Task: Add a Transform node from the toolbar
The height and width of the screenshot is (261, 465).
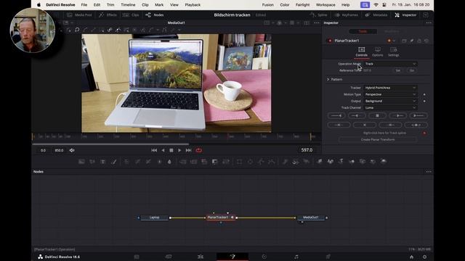Action: click(x=226, y=162)
